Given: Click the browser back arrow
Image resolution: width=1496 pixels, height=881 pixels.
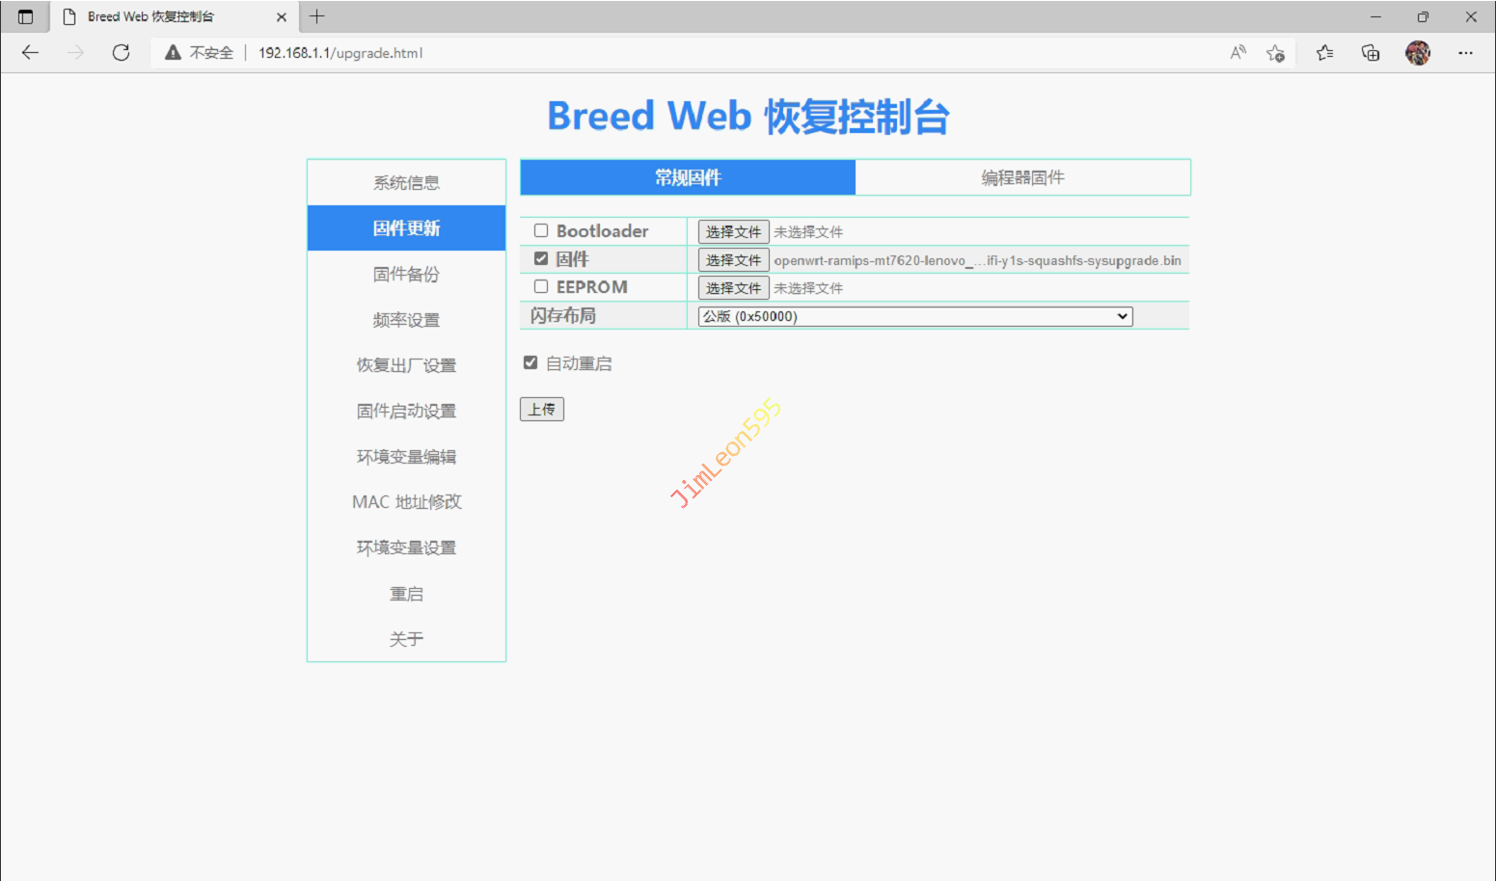Looking at the screenshot, I should pyautogui.click(x=30, y=53).
